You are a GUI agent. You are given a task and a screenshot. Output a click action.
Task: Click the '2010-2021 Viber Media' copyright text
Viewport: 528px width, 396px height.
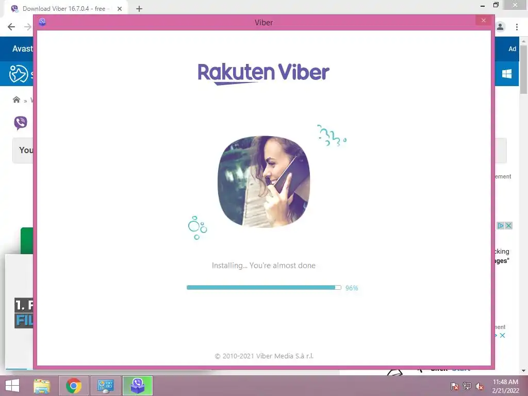click(x=264, y=356)
